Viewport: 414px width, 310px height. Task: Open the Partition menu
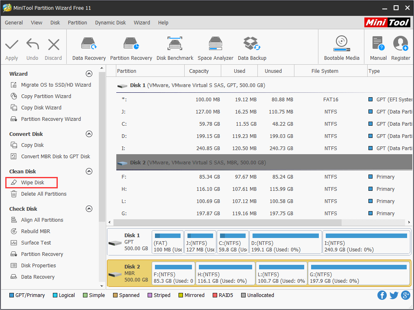pos(77,23)
